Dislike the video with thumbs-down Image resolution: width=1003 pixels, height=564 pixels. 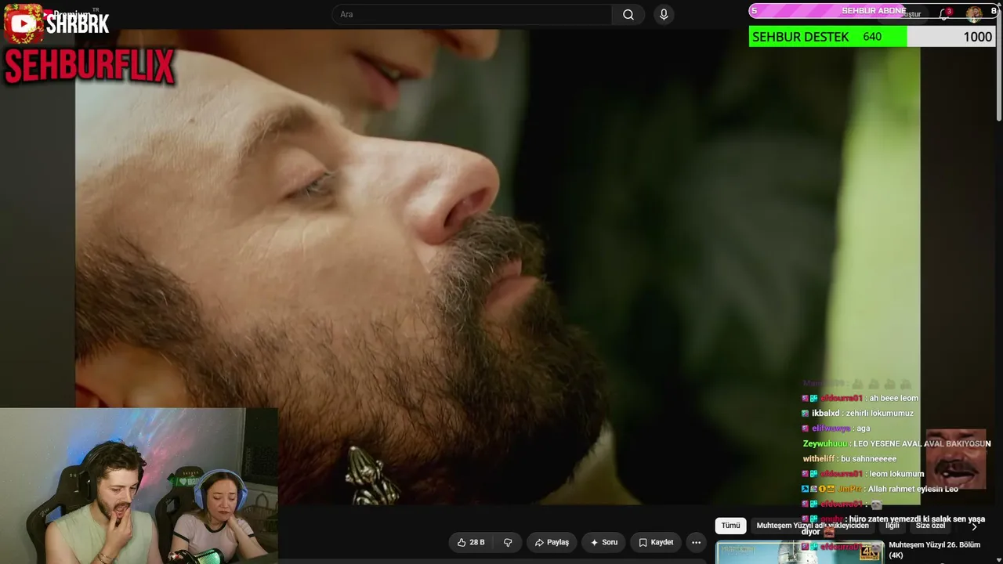coord(508,542)
